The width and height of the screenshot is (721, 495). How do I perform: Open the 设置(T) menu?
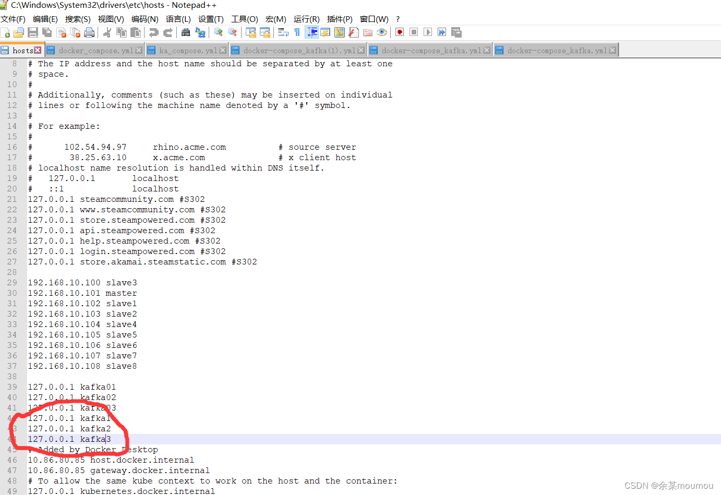pyautogui.click(x=211, y=19)
